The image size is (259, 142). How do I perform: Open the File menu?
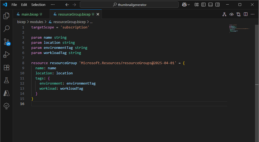pyautogui.click(x=14, y=5)
